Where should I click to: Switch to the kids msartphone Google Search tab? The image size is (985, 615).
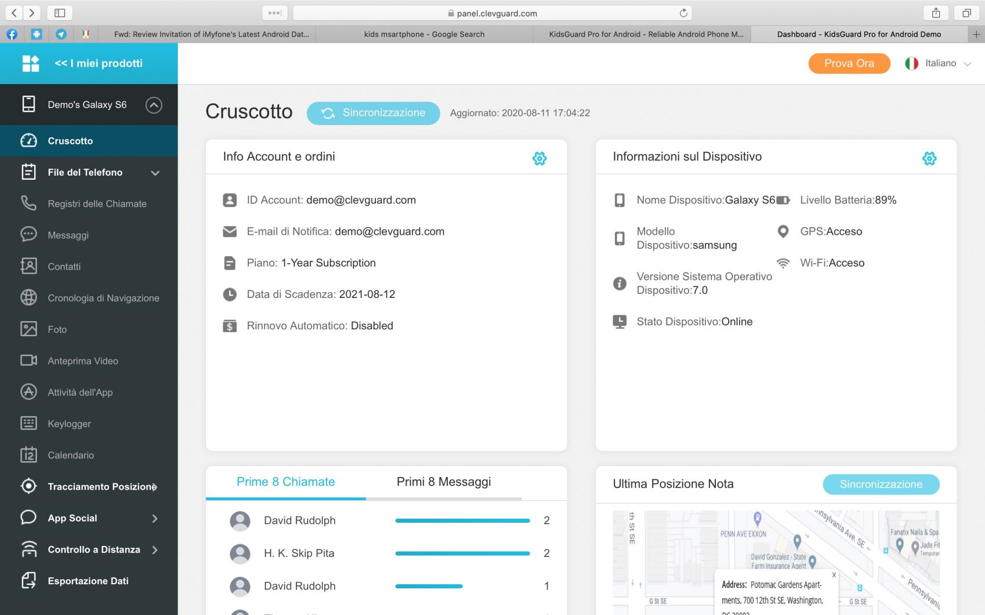(424, 34)
